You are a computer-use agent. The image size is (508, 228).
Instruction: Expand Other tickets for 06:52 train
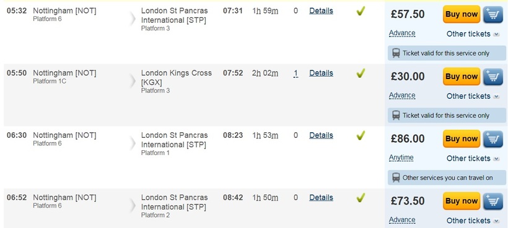(473, 221)
